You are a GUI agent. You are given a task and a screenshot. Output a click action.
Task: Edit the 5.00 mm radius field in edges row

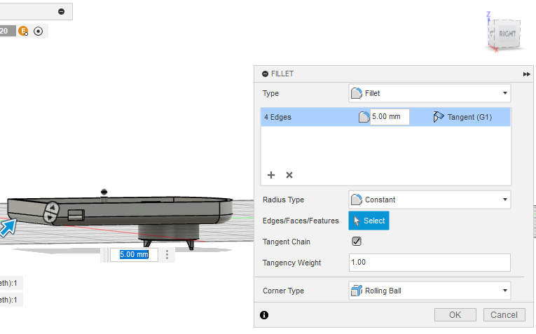click(x=390, y=117)
